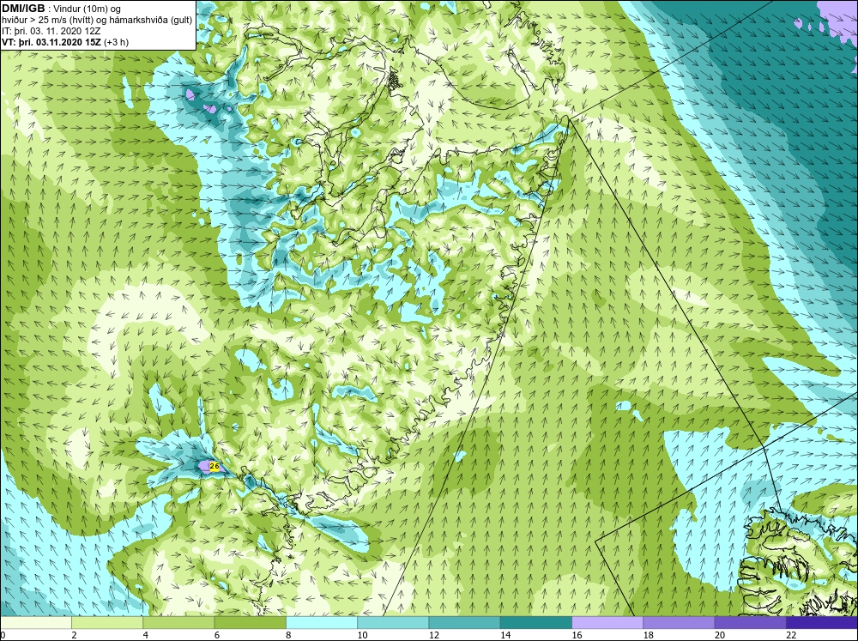Click the scale label '18'
The height and width of the screenshot is (641, 858).
coord(648,635)
